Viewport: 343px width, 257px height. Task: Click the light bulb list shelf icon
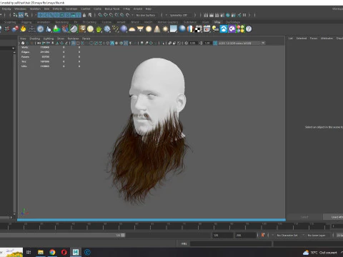point(215,29)
